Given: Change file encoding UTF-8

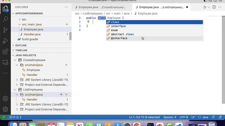Looking at the screenshot, I should (x=184, y=117).
